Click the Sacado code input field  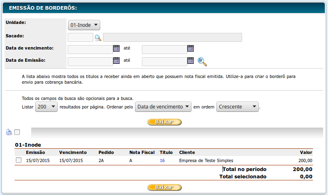[80, 38]
